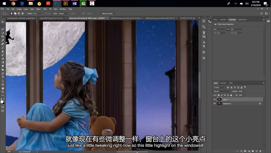Select the Crop tool
Image resolution: width=271 pixels, height=153 pixels.
pos(3,36)
